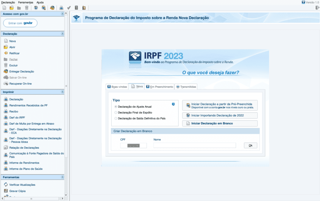
Task: Open the Ajuda menu
Action: (40, 3)
